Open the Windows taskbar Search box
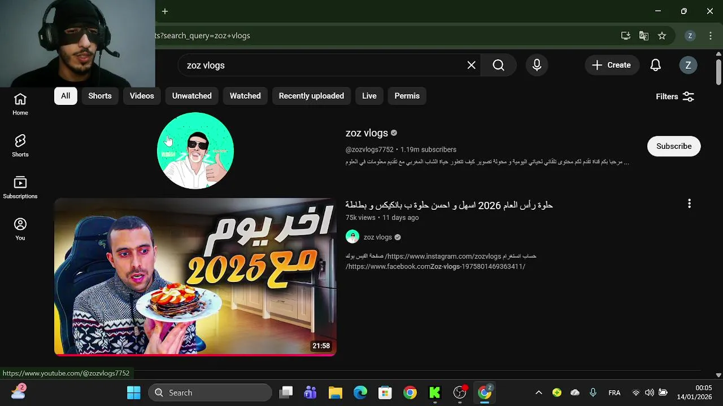This screenshot has height=406, width=723. (210, 392)
